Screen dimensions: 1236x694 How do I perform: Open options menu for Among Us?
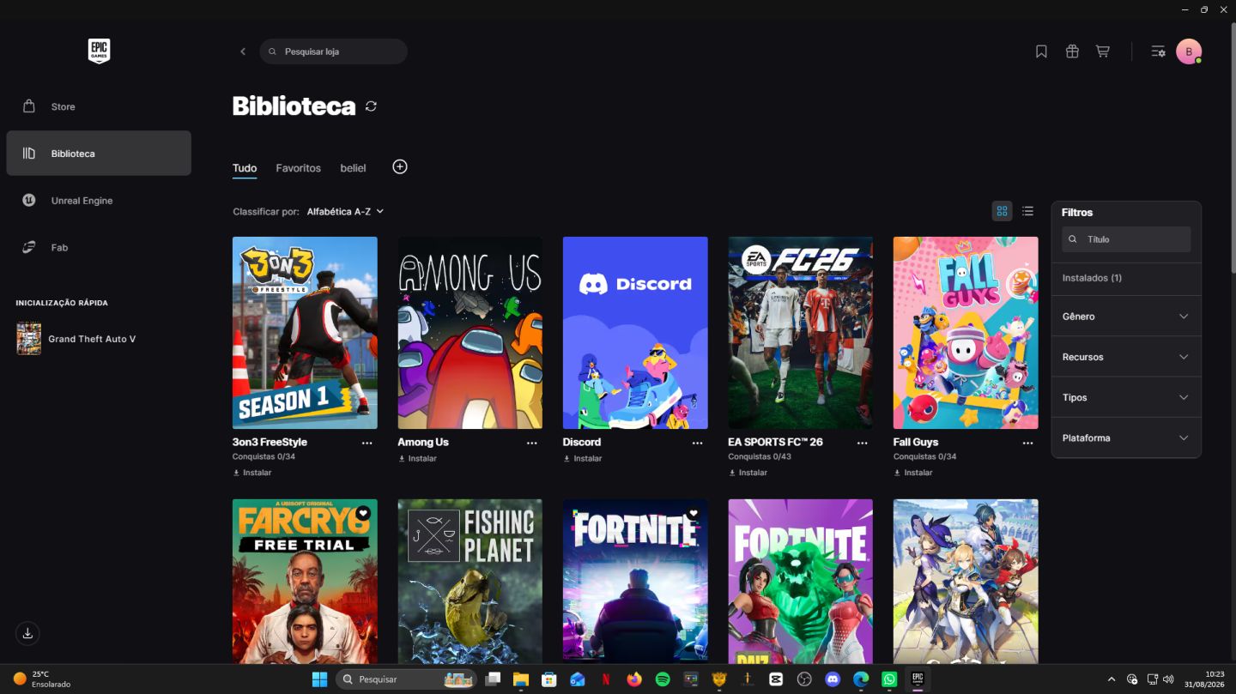coord(532,443)
